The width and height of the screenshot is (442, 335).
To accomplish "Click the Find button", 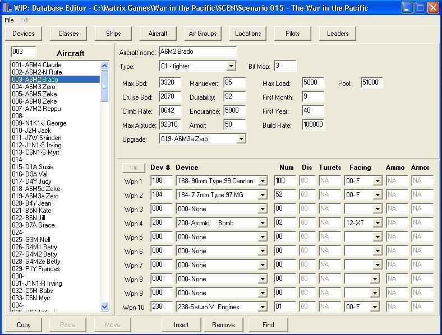I will (268, 324).
